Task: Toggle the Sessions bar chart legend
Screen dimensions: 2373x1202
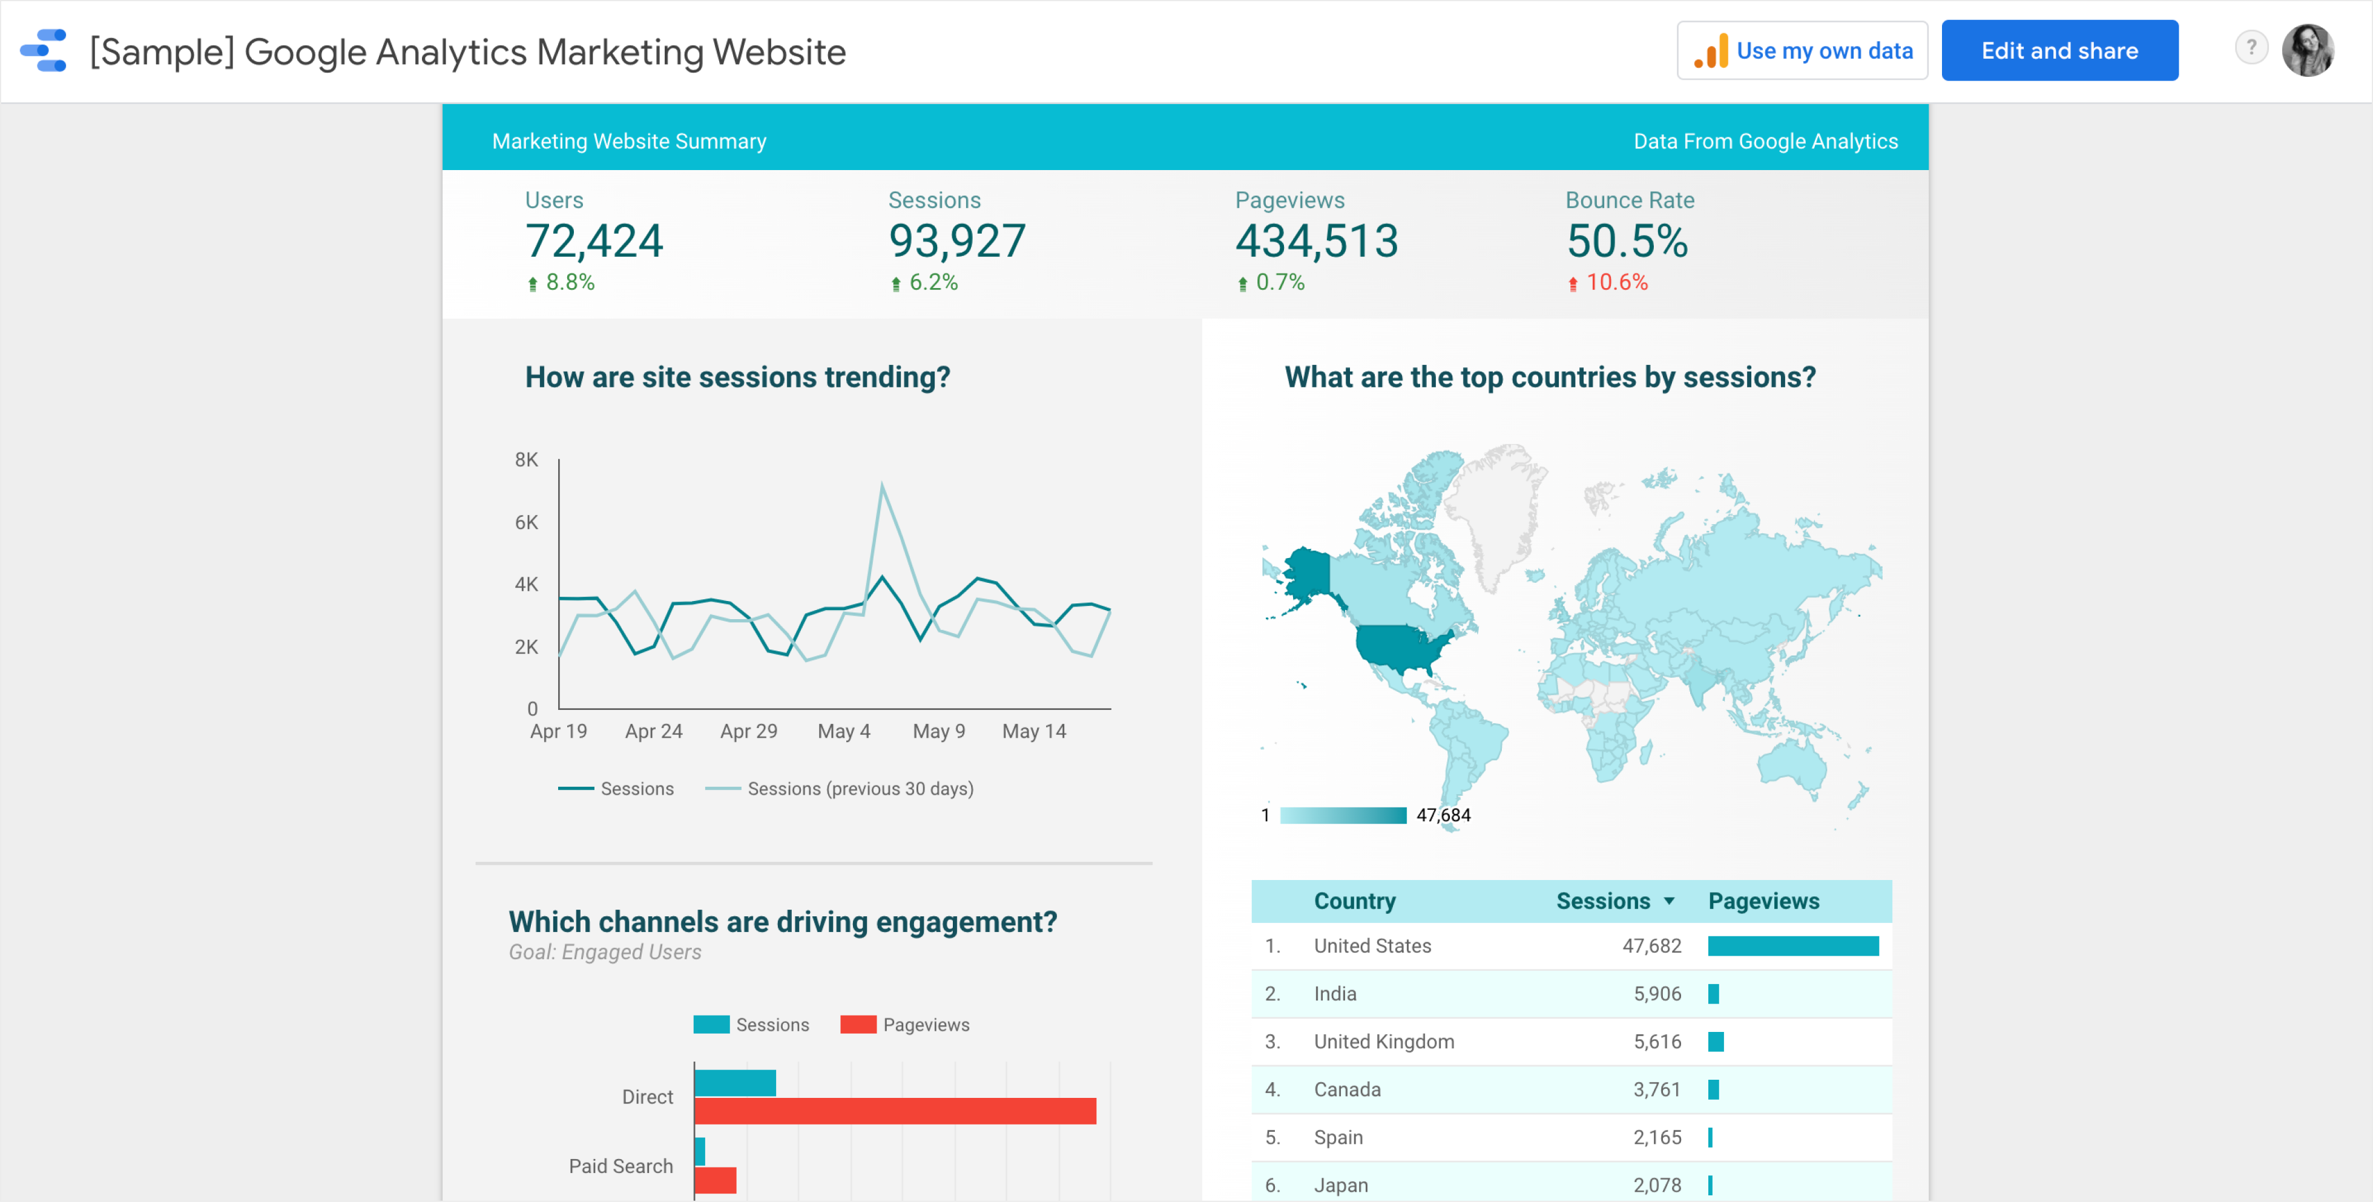Action: pyautogui.click(x=752, y=1025)
